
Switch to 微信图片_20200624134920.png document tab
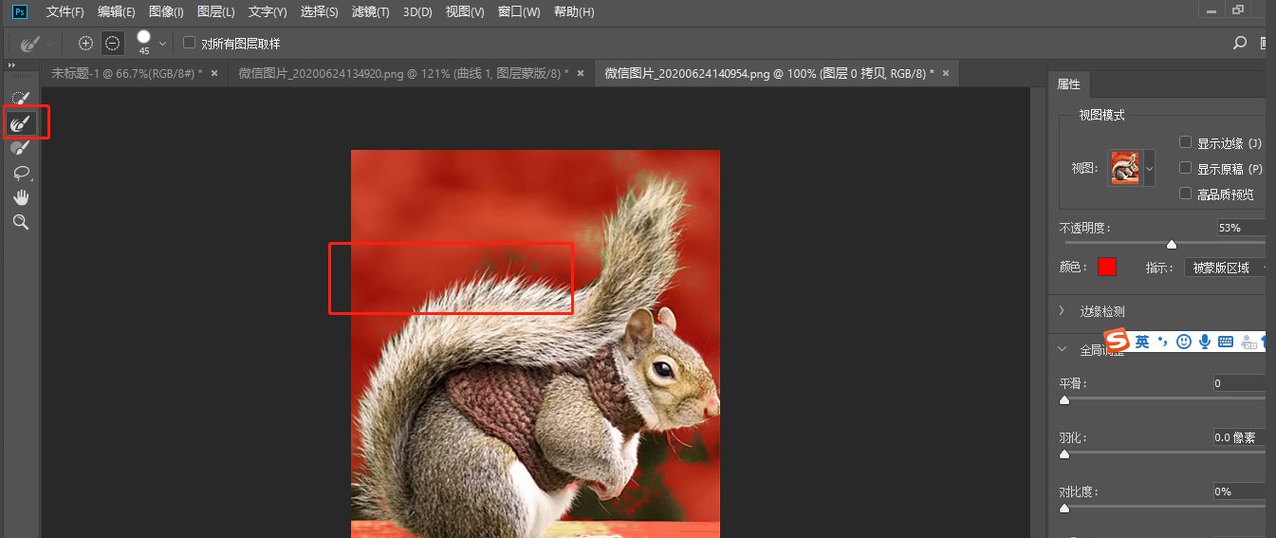pyautogui.click(x=411, y=72)
